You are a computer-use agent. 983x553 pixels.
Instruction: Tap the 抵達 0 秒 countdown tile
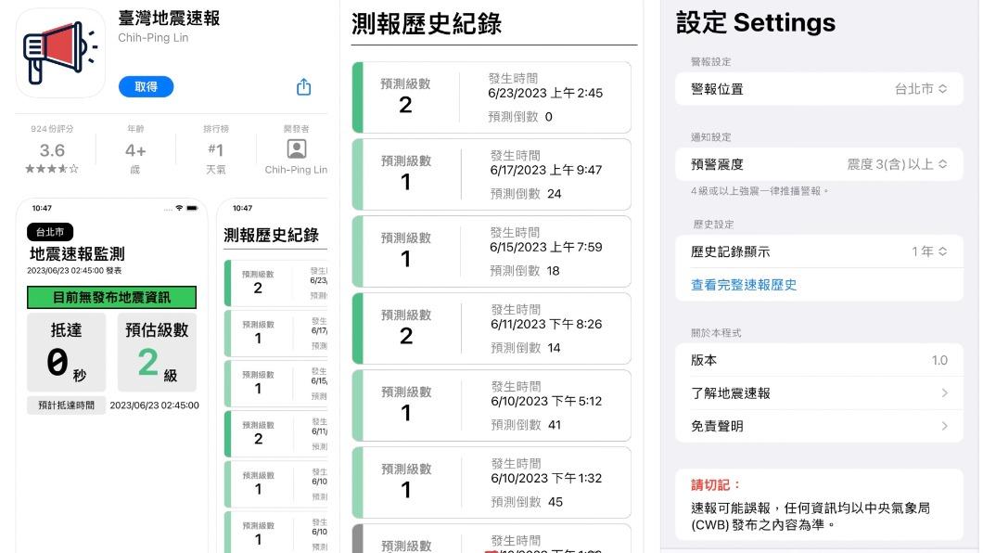[x=66, y=353]
